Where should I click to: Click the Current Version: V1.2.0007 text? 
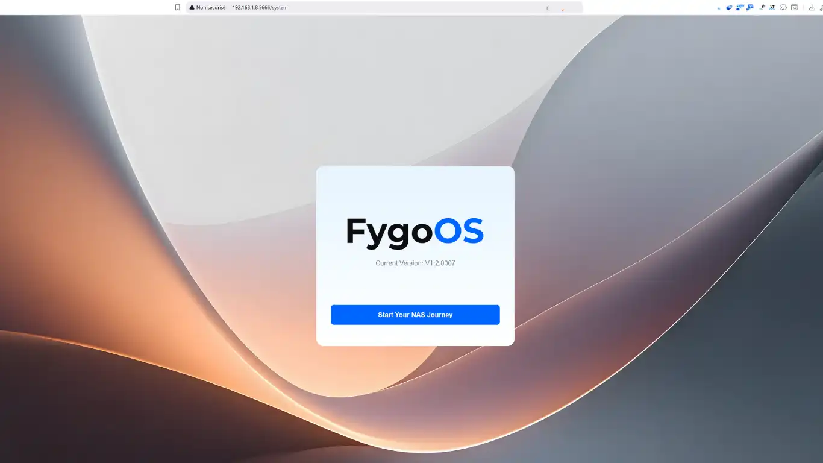click(x=415, y=263)
